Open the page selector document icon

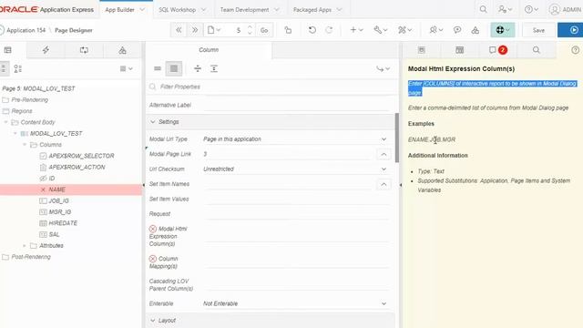[x=214, y=30]
